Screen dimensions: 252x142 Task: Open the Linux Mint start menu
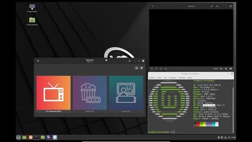(19, 137)
